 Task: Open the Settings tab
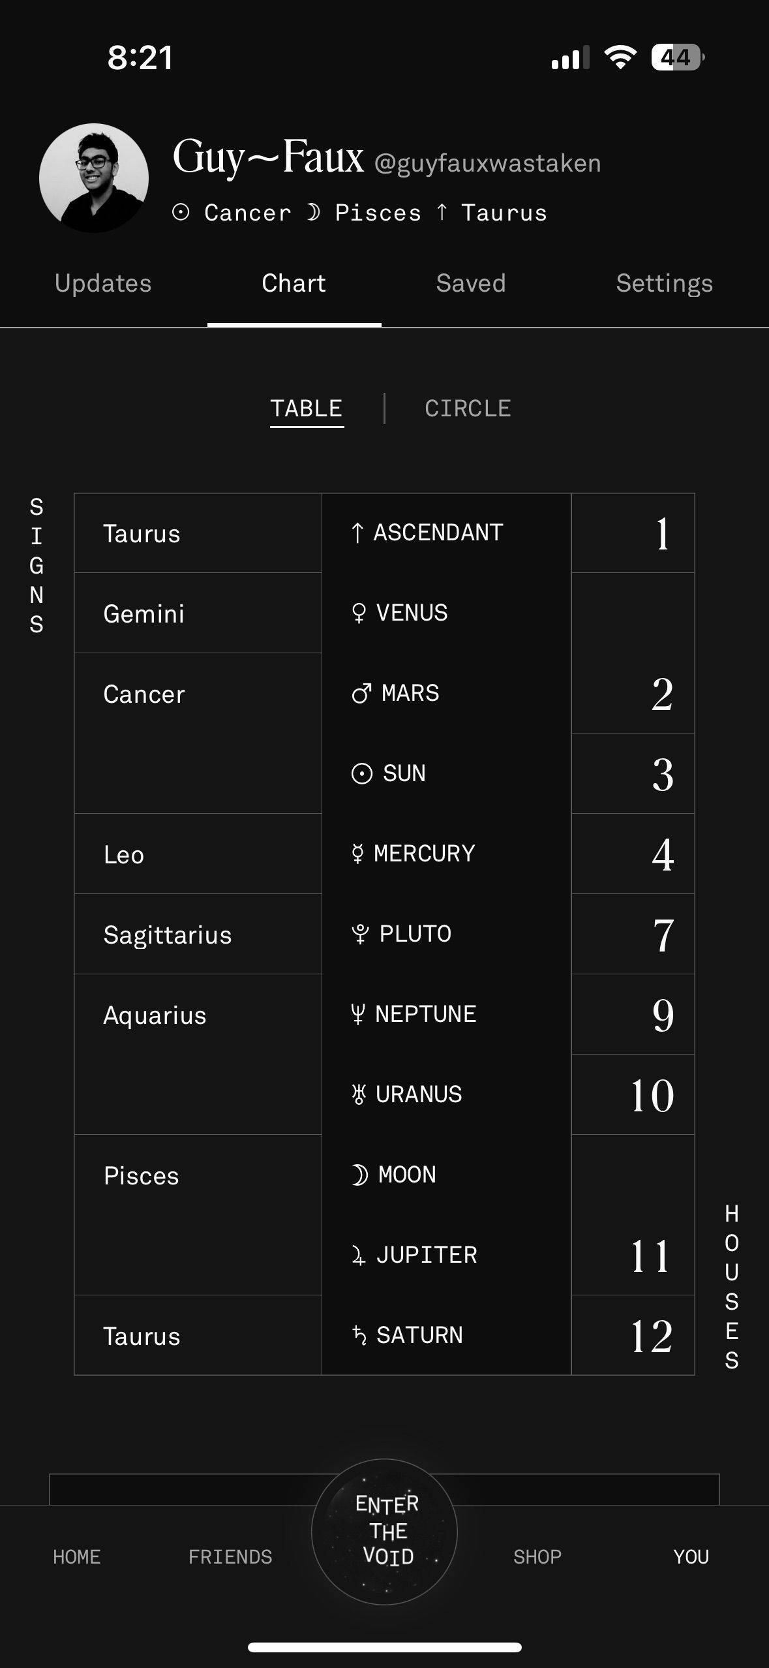click(665, 283)
